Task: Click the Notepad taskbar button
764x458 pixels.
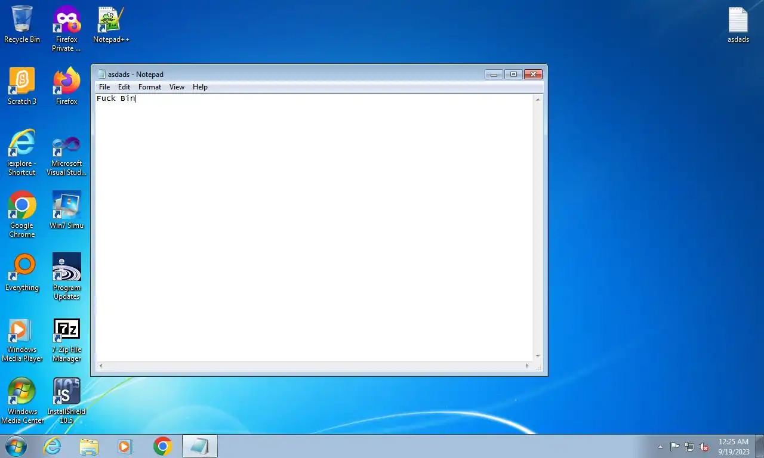Action: (x=199, y=446)
